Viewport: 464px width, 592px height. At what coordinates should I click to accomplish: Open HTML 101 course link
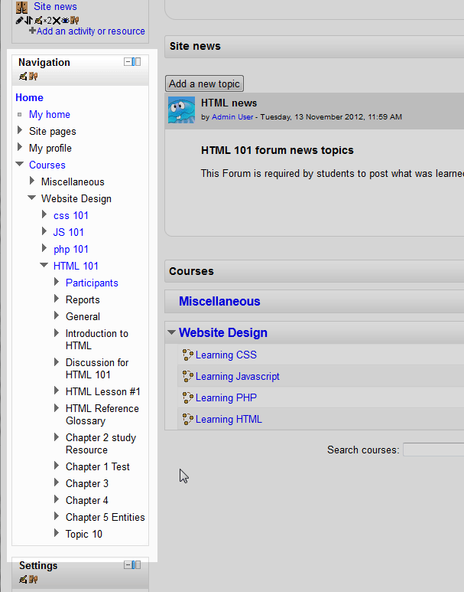click(76, 267)
